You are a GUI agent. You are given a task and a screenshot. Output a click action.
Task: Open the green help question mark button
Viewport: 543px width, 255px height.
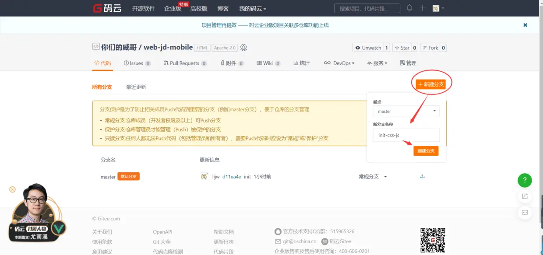point(525,180)
